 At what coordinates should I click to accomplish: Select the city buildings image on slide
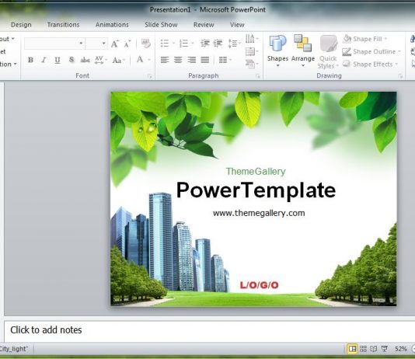170,242
